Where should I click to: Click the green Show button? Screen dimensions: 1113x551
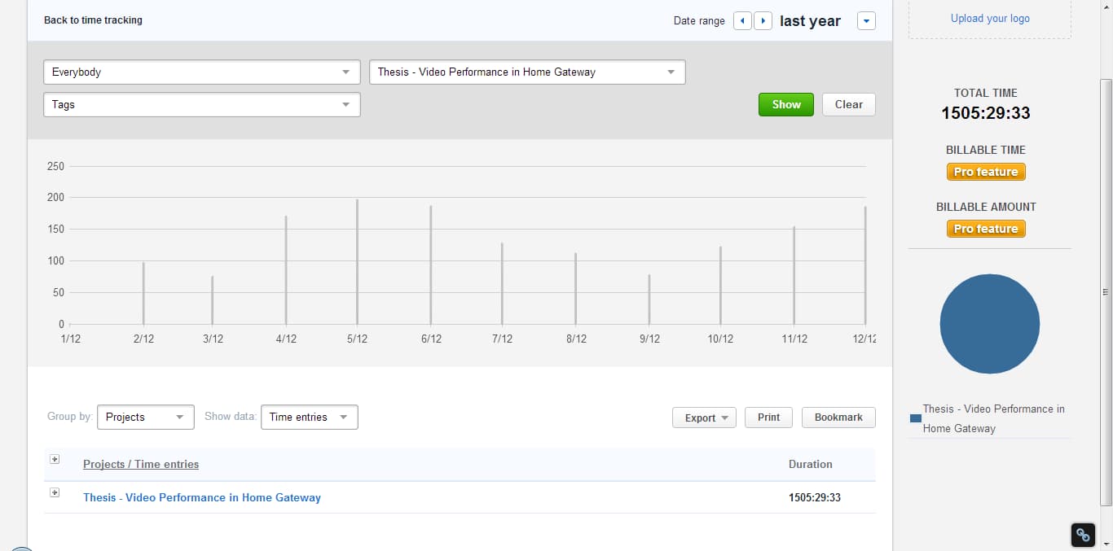786,104
